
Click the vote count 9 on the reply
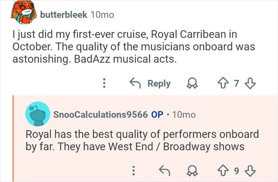coord(237,171)
